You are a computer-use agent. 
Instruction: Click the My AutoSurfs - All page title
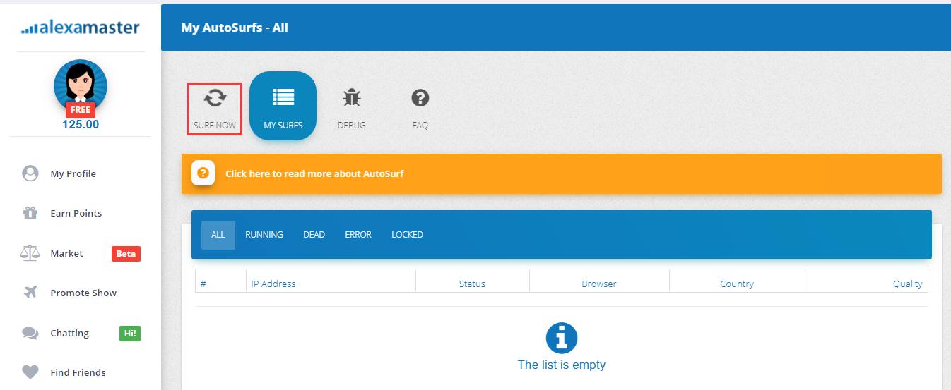(x=235, y=28)
